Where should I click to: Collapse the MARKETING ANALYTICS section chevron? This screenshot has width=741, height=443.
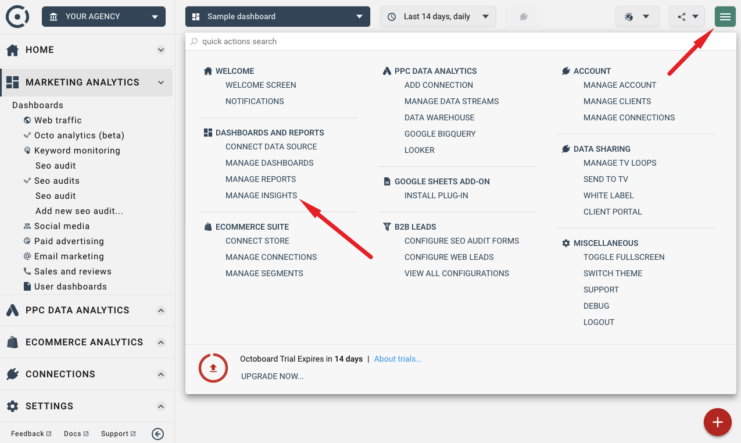(x=161, y=83)
